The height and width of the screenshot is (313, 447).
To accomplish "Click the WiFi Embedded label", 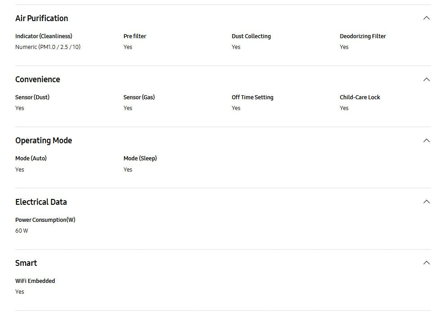I will click(x=35, y=281).
